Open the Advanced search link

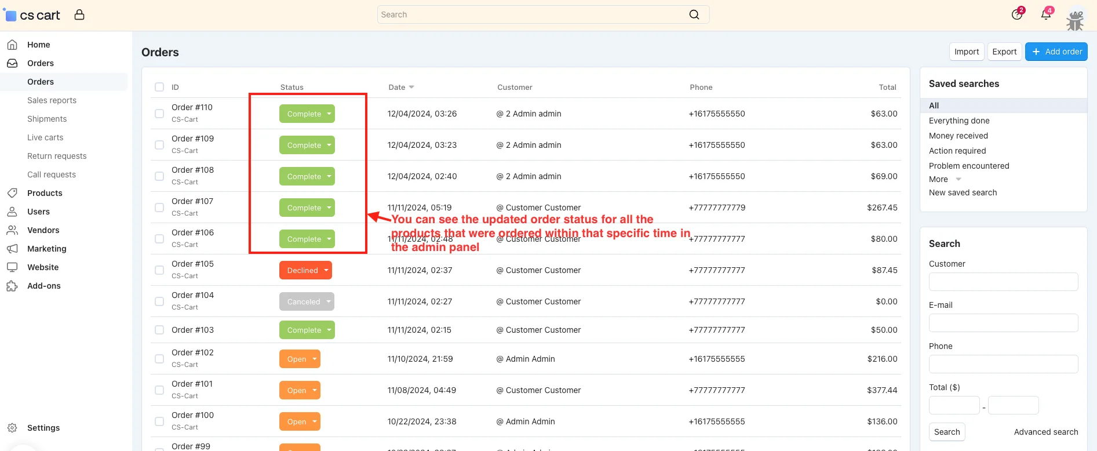(1046, 432)
